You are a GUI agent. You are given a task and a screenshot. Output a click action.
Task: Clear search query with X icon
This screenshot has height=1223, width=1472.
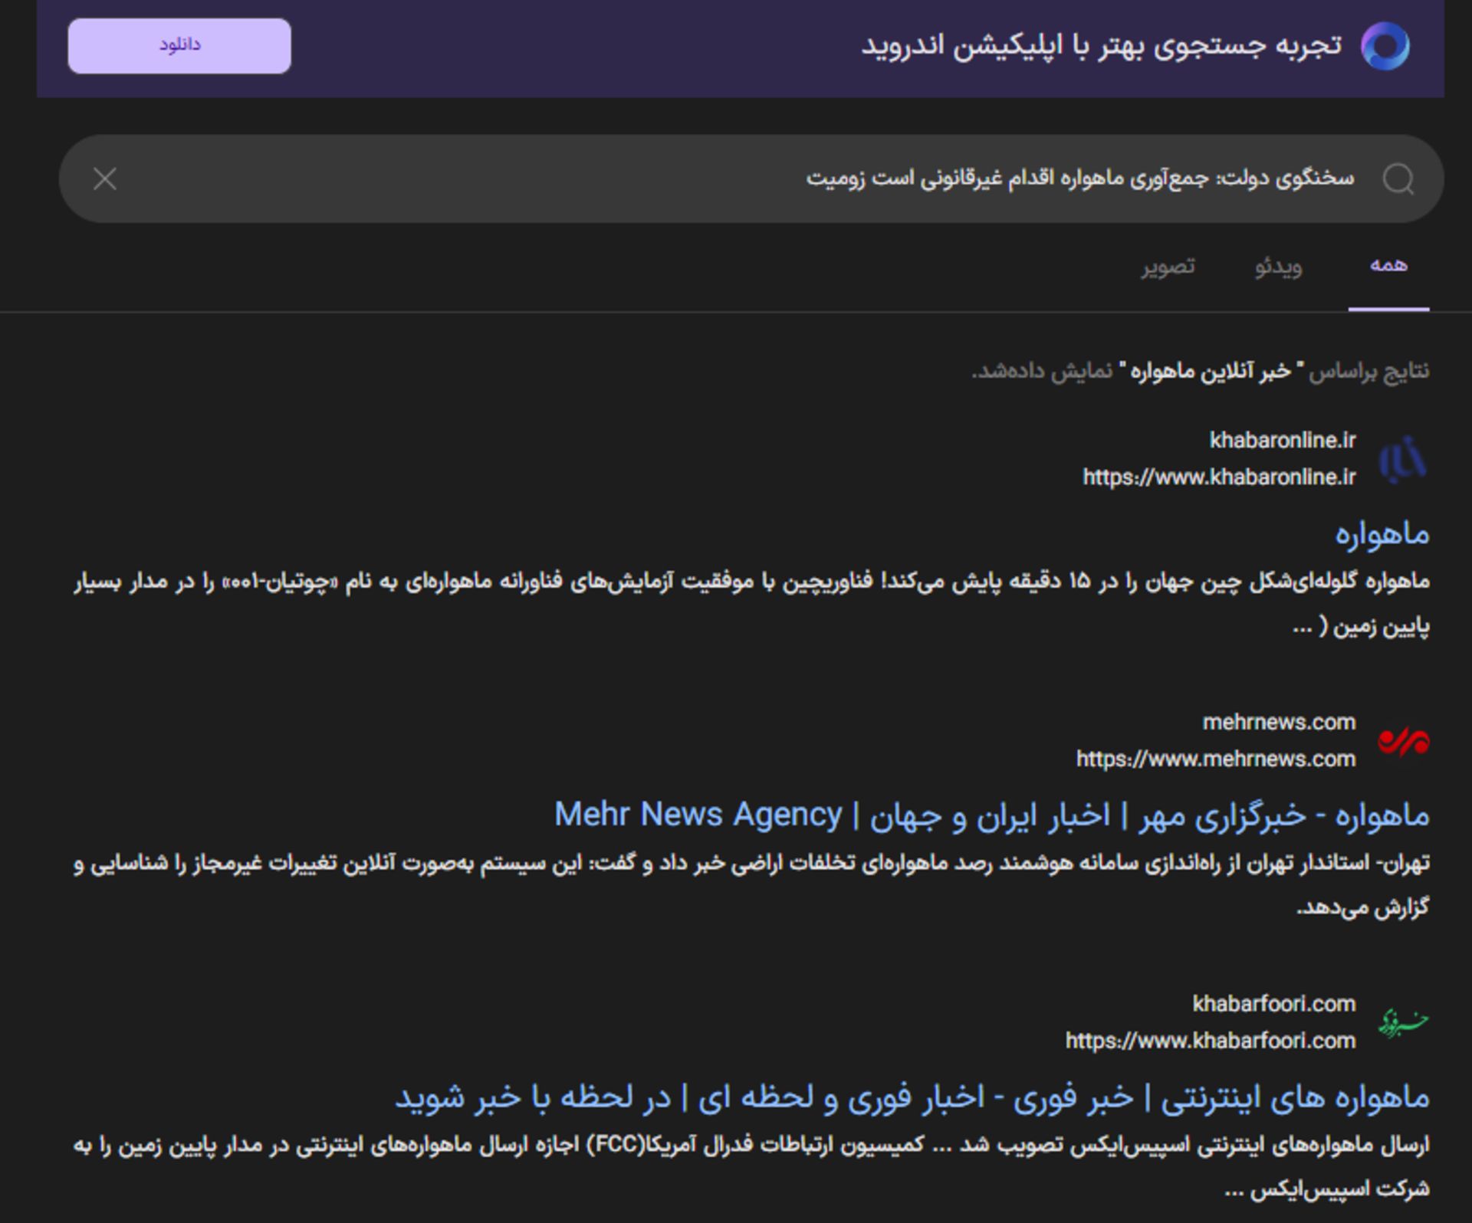click(x=105, y=179)
